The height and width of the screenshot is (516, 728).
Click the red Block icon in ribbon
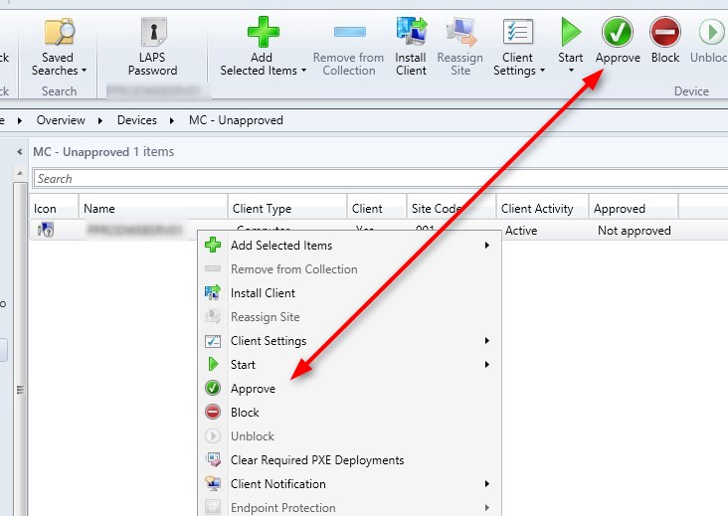665,33
